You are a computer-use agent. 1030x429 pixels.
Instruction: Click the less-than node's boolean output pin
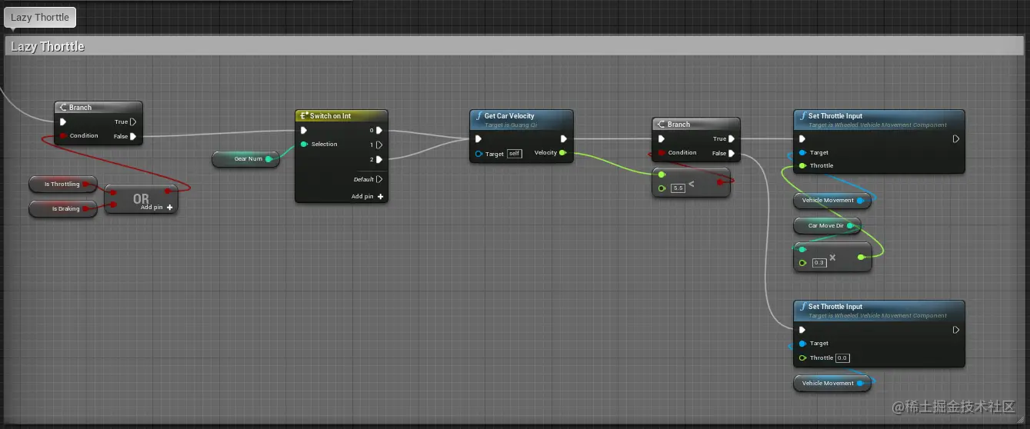(720, 182)
